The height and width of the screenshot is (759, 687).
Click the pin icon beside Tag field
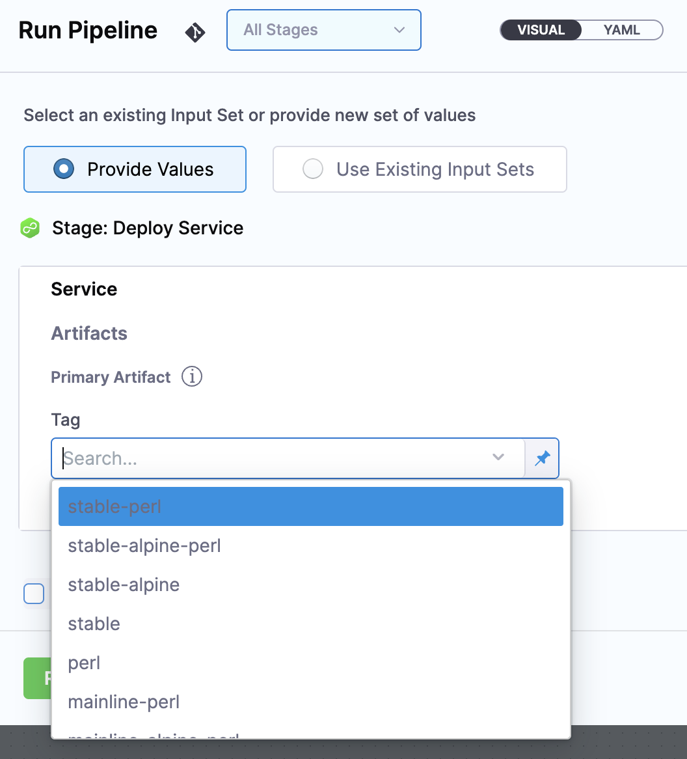tap(542, 458)
